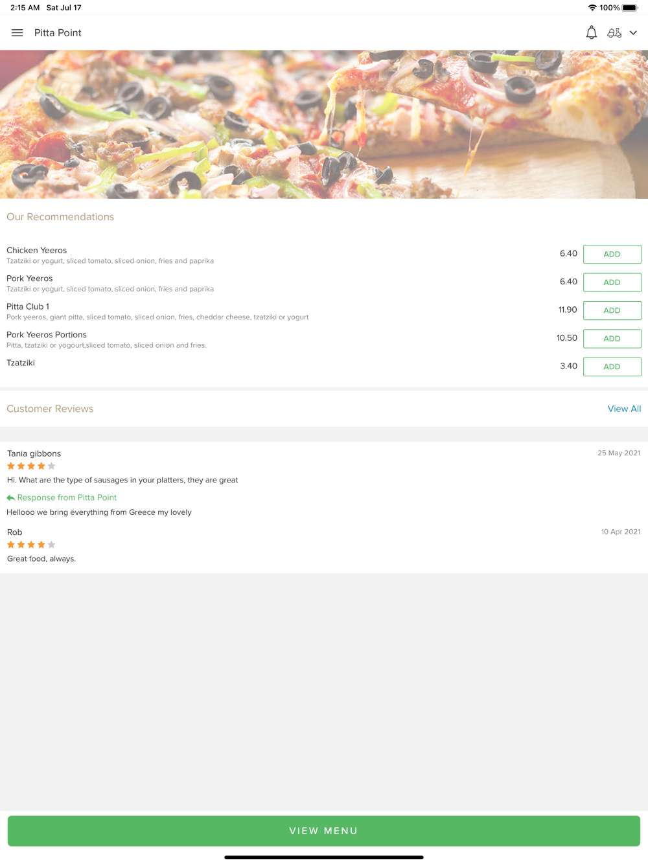Select Tania gibbons star rating

click(x=31, y=466)
